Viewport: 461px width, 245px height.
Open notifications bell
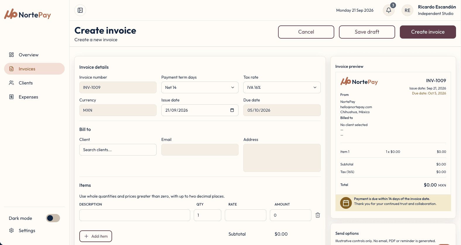tap(389, 10)
